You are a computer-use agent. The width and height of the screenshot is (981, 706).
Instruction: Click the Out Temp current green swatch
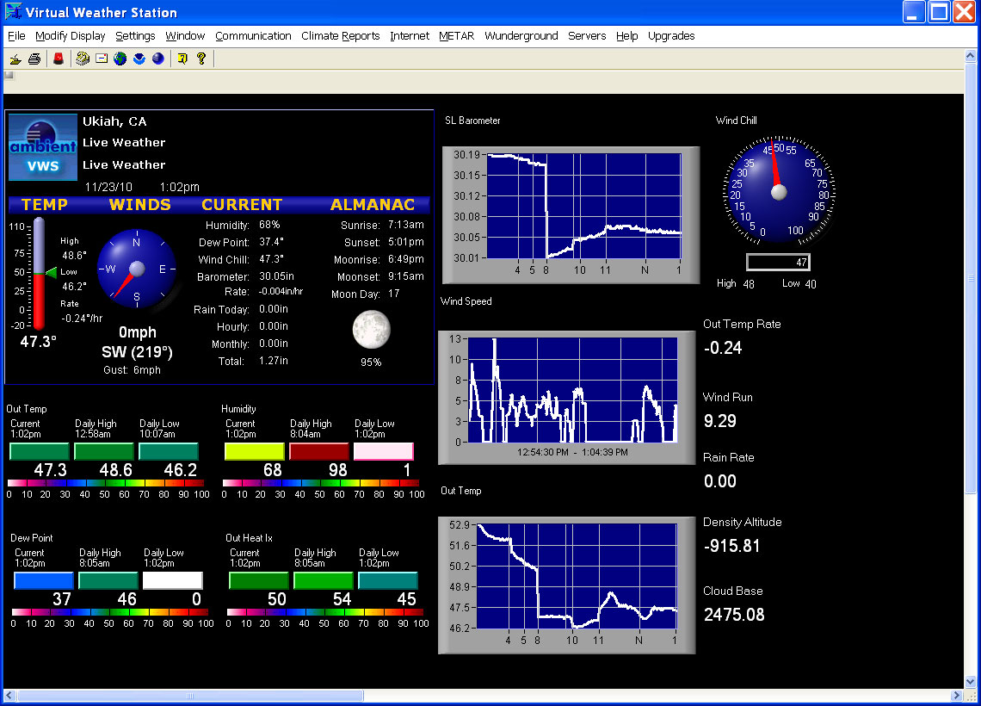tap(40, 451)
